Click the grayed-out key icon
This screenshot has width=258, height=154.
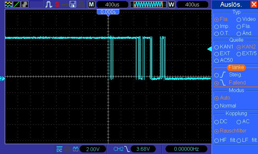pyautogui.click(x=65, y=4)
